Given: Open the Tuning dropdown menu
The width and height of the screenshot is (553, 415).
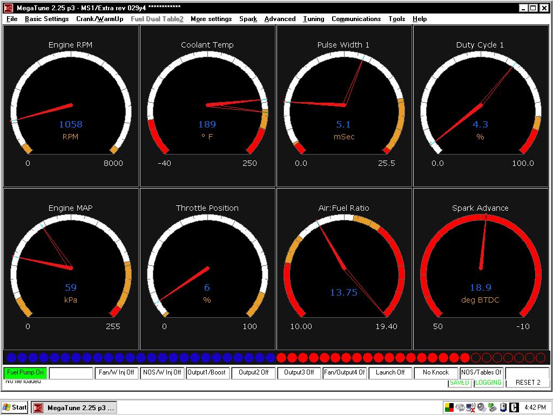Looking at the screenshot, I should pos(313,19).
